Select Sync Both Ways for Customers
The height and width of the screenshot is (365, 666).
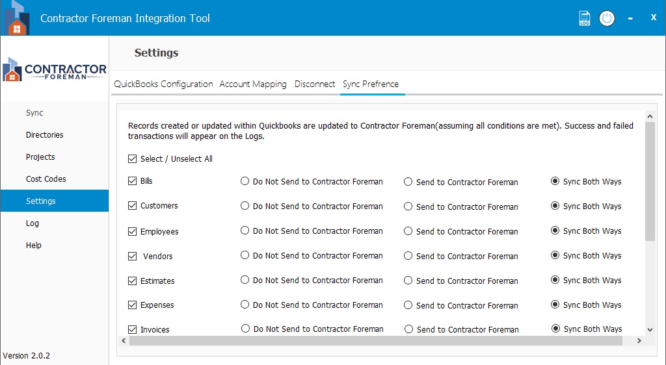coord(555,206)
